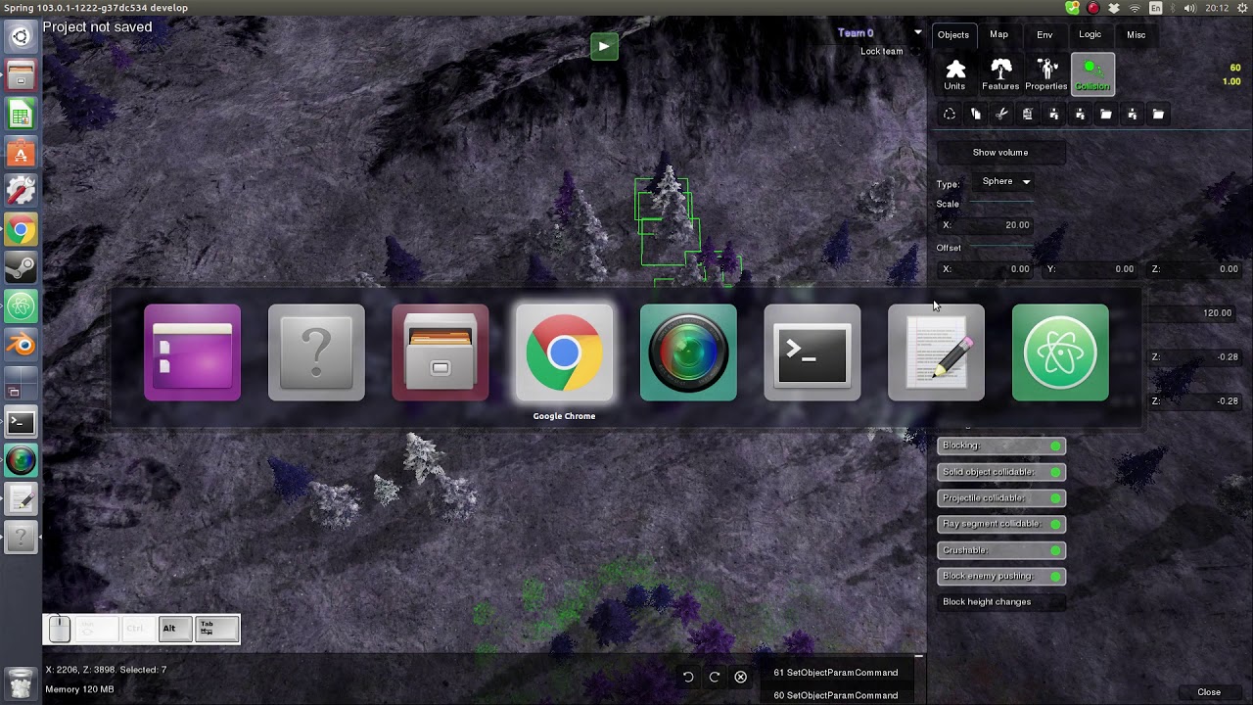The image size is (1253, 705).
Task: Open the Units object panel
Action: pyautogui.click(x=954, y=74)
